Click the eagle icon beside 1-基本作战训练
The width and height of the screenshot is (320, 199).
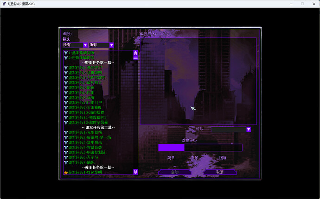tap(66, 53)
